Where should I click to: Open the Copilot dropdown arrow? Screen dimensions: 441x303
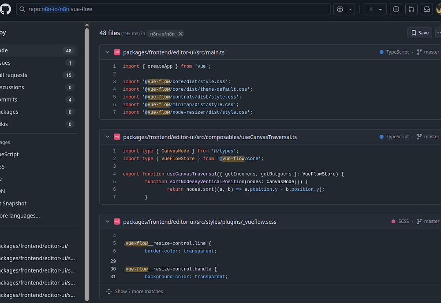click(x=351, y=9)
